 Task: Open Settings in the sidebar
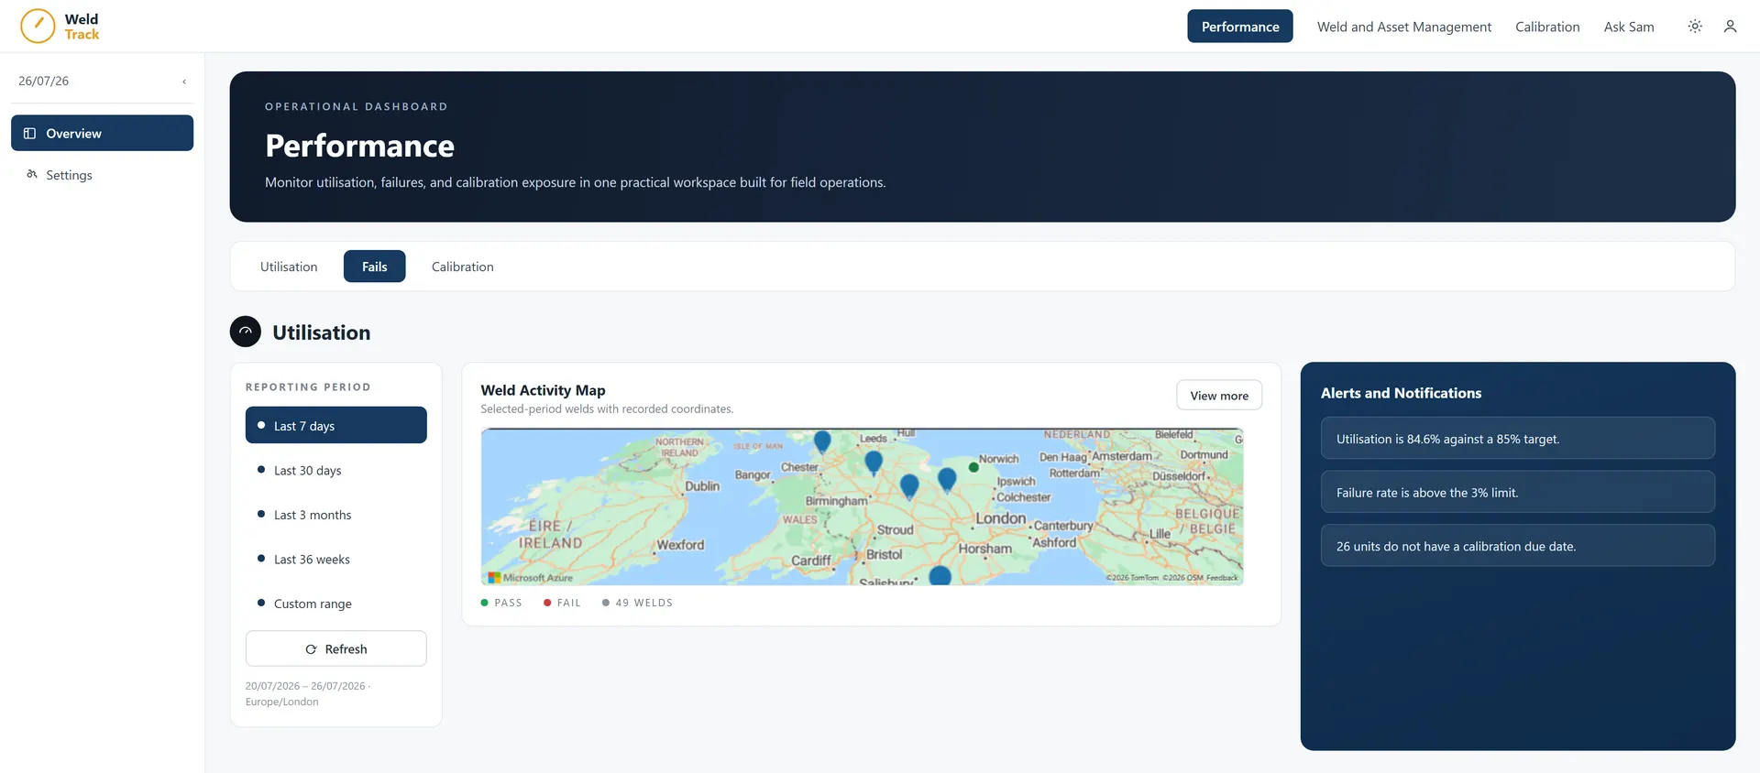(x=102, y=175)
